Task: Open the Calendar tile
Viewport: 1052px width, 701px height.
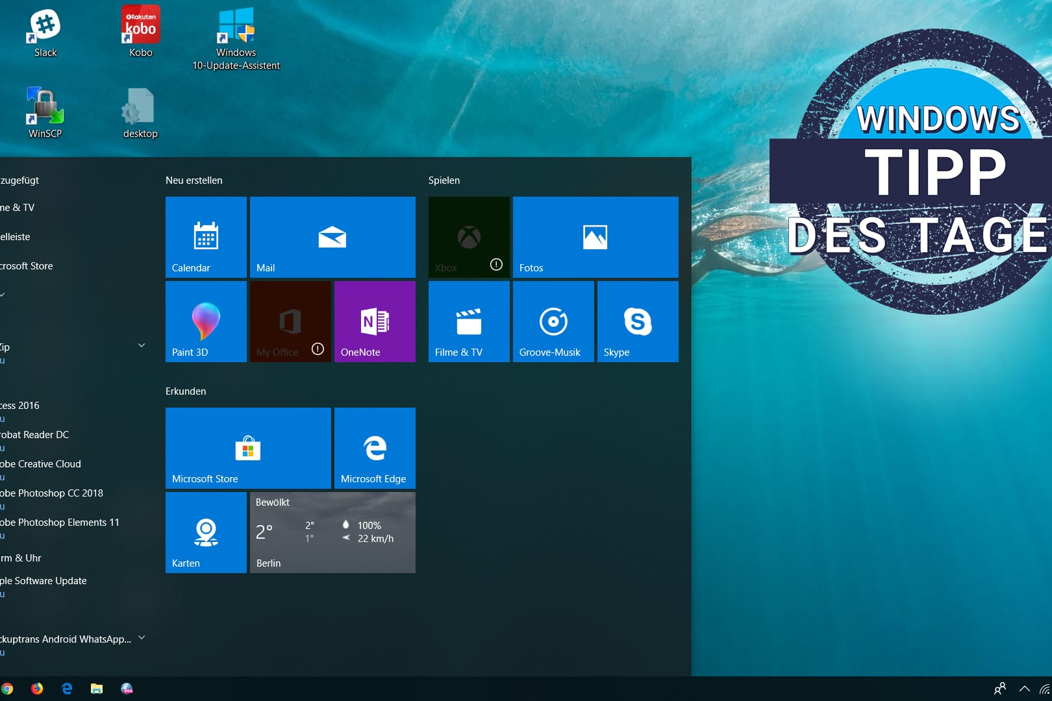Action: [206, 237]
